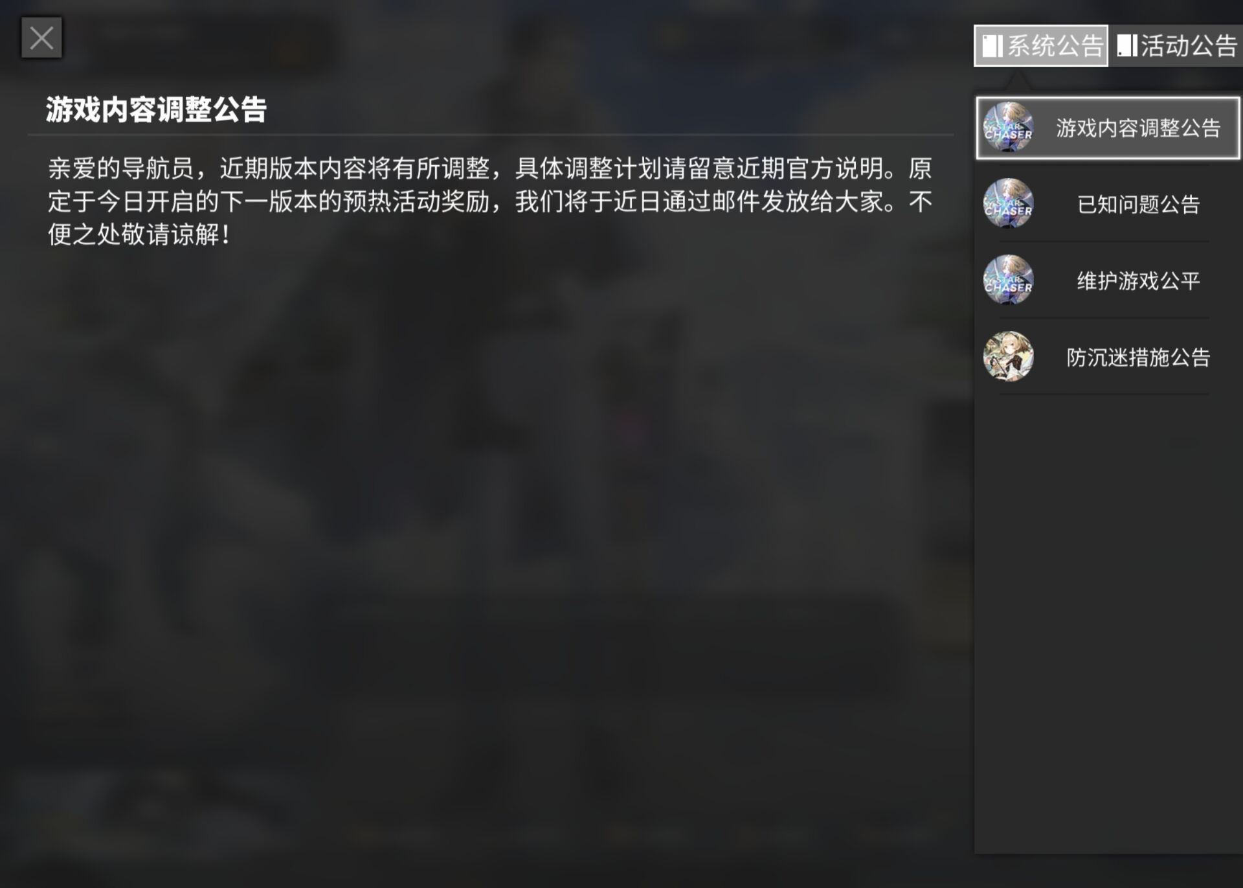Click the announcement body paragraph text
The width and height of the screenshot is (1243, 888).
click(x=490, y=201)
